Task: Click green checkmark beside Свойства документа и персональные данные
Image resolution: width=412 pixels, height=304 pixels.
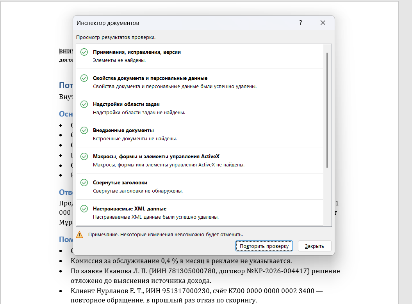Action: 84,78
